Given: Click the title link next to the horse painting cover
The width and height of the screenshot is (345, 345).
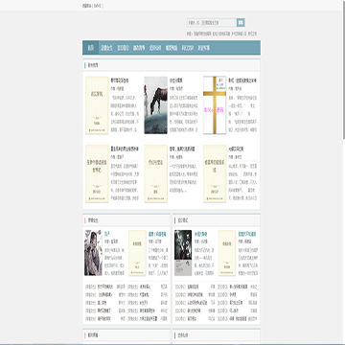Looking at the screenshot, I should 175,80.
